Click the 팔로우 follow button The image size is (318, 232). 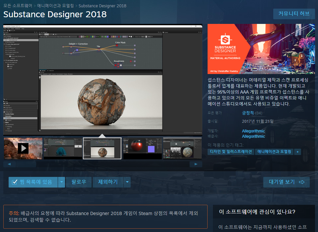[x=79, y=182]
